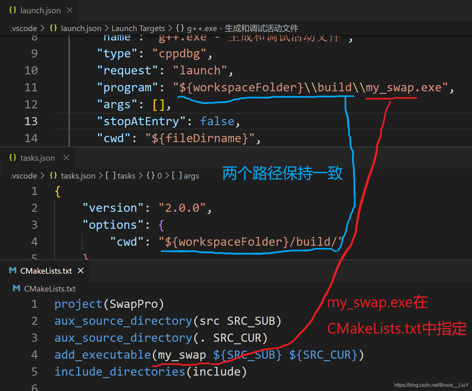The height and width of the screenshot is (391, 472).
Task: Click line number 11 in launch.json
Action: coord(31,87)
